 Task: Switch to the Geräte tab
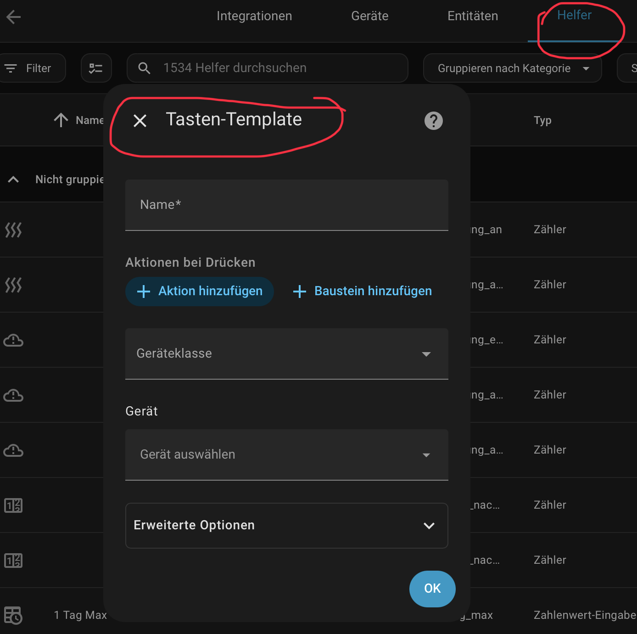pos(369,16)
